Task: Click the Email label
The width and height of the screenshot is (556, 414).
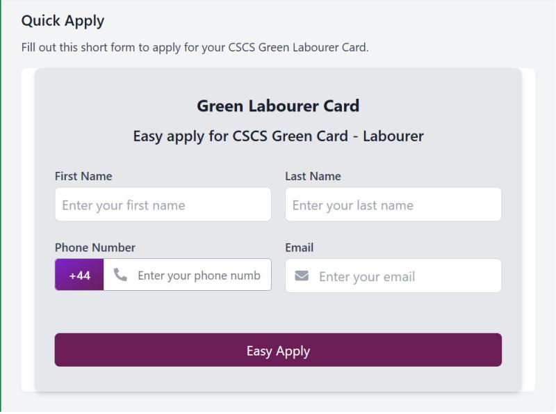Action: pyautogui.click(x=299, y=247)
